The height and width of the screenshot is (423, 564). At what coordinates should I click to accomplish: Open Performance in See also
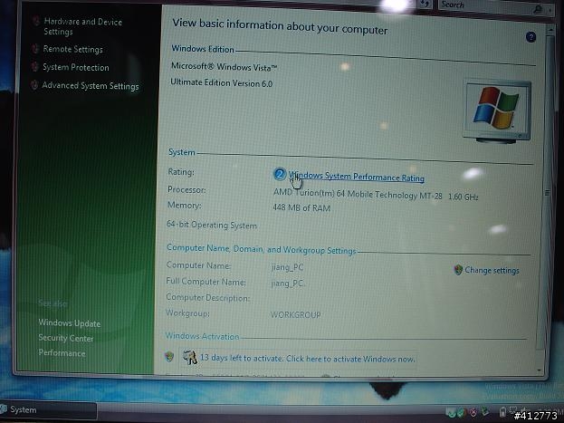click(62, 352)
